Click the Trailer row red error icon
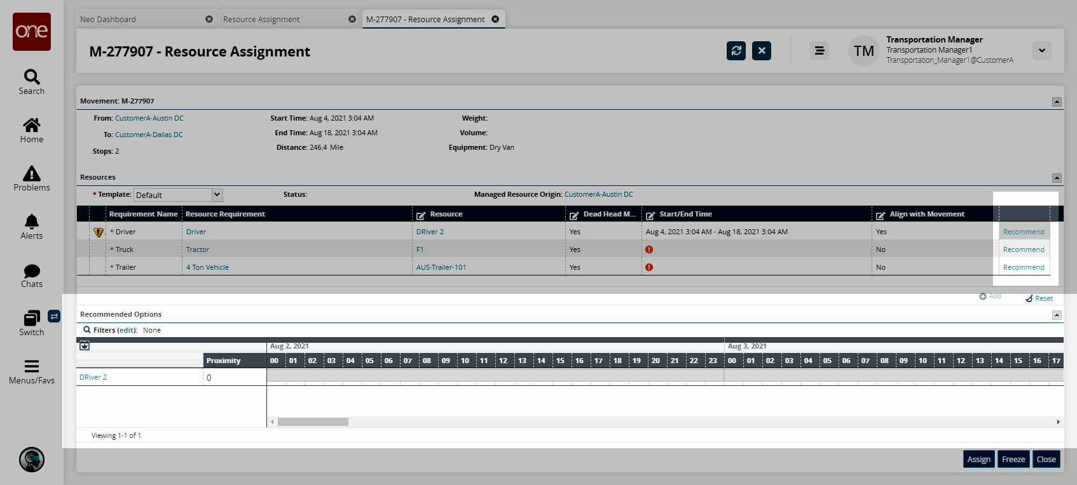 (x=649, y=267)
